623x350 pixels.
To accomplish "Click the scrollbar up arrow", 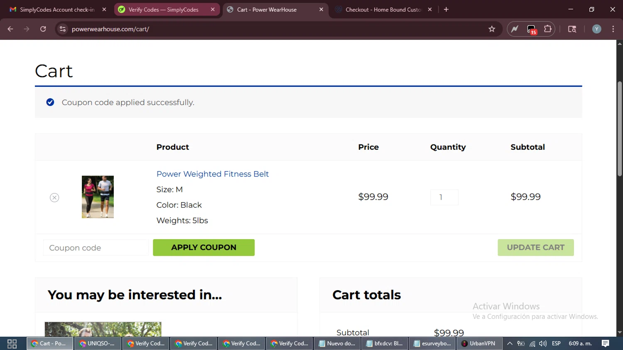I will pyautogui.click(x=620, y=44).
